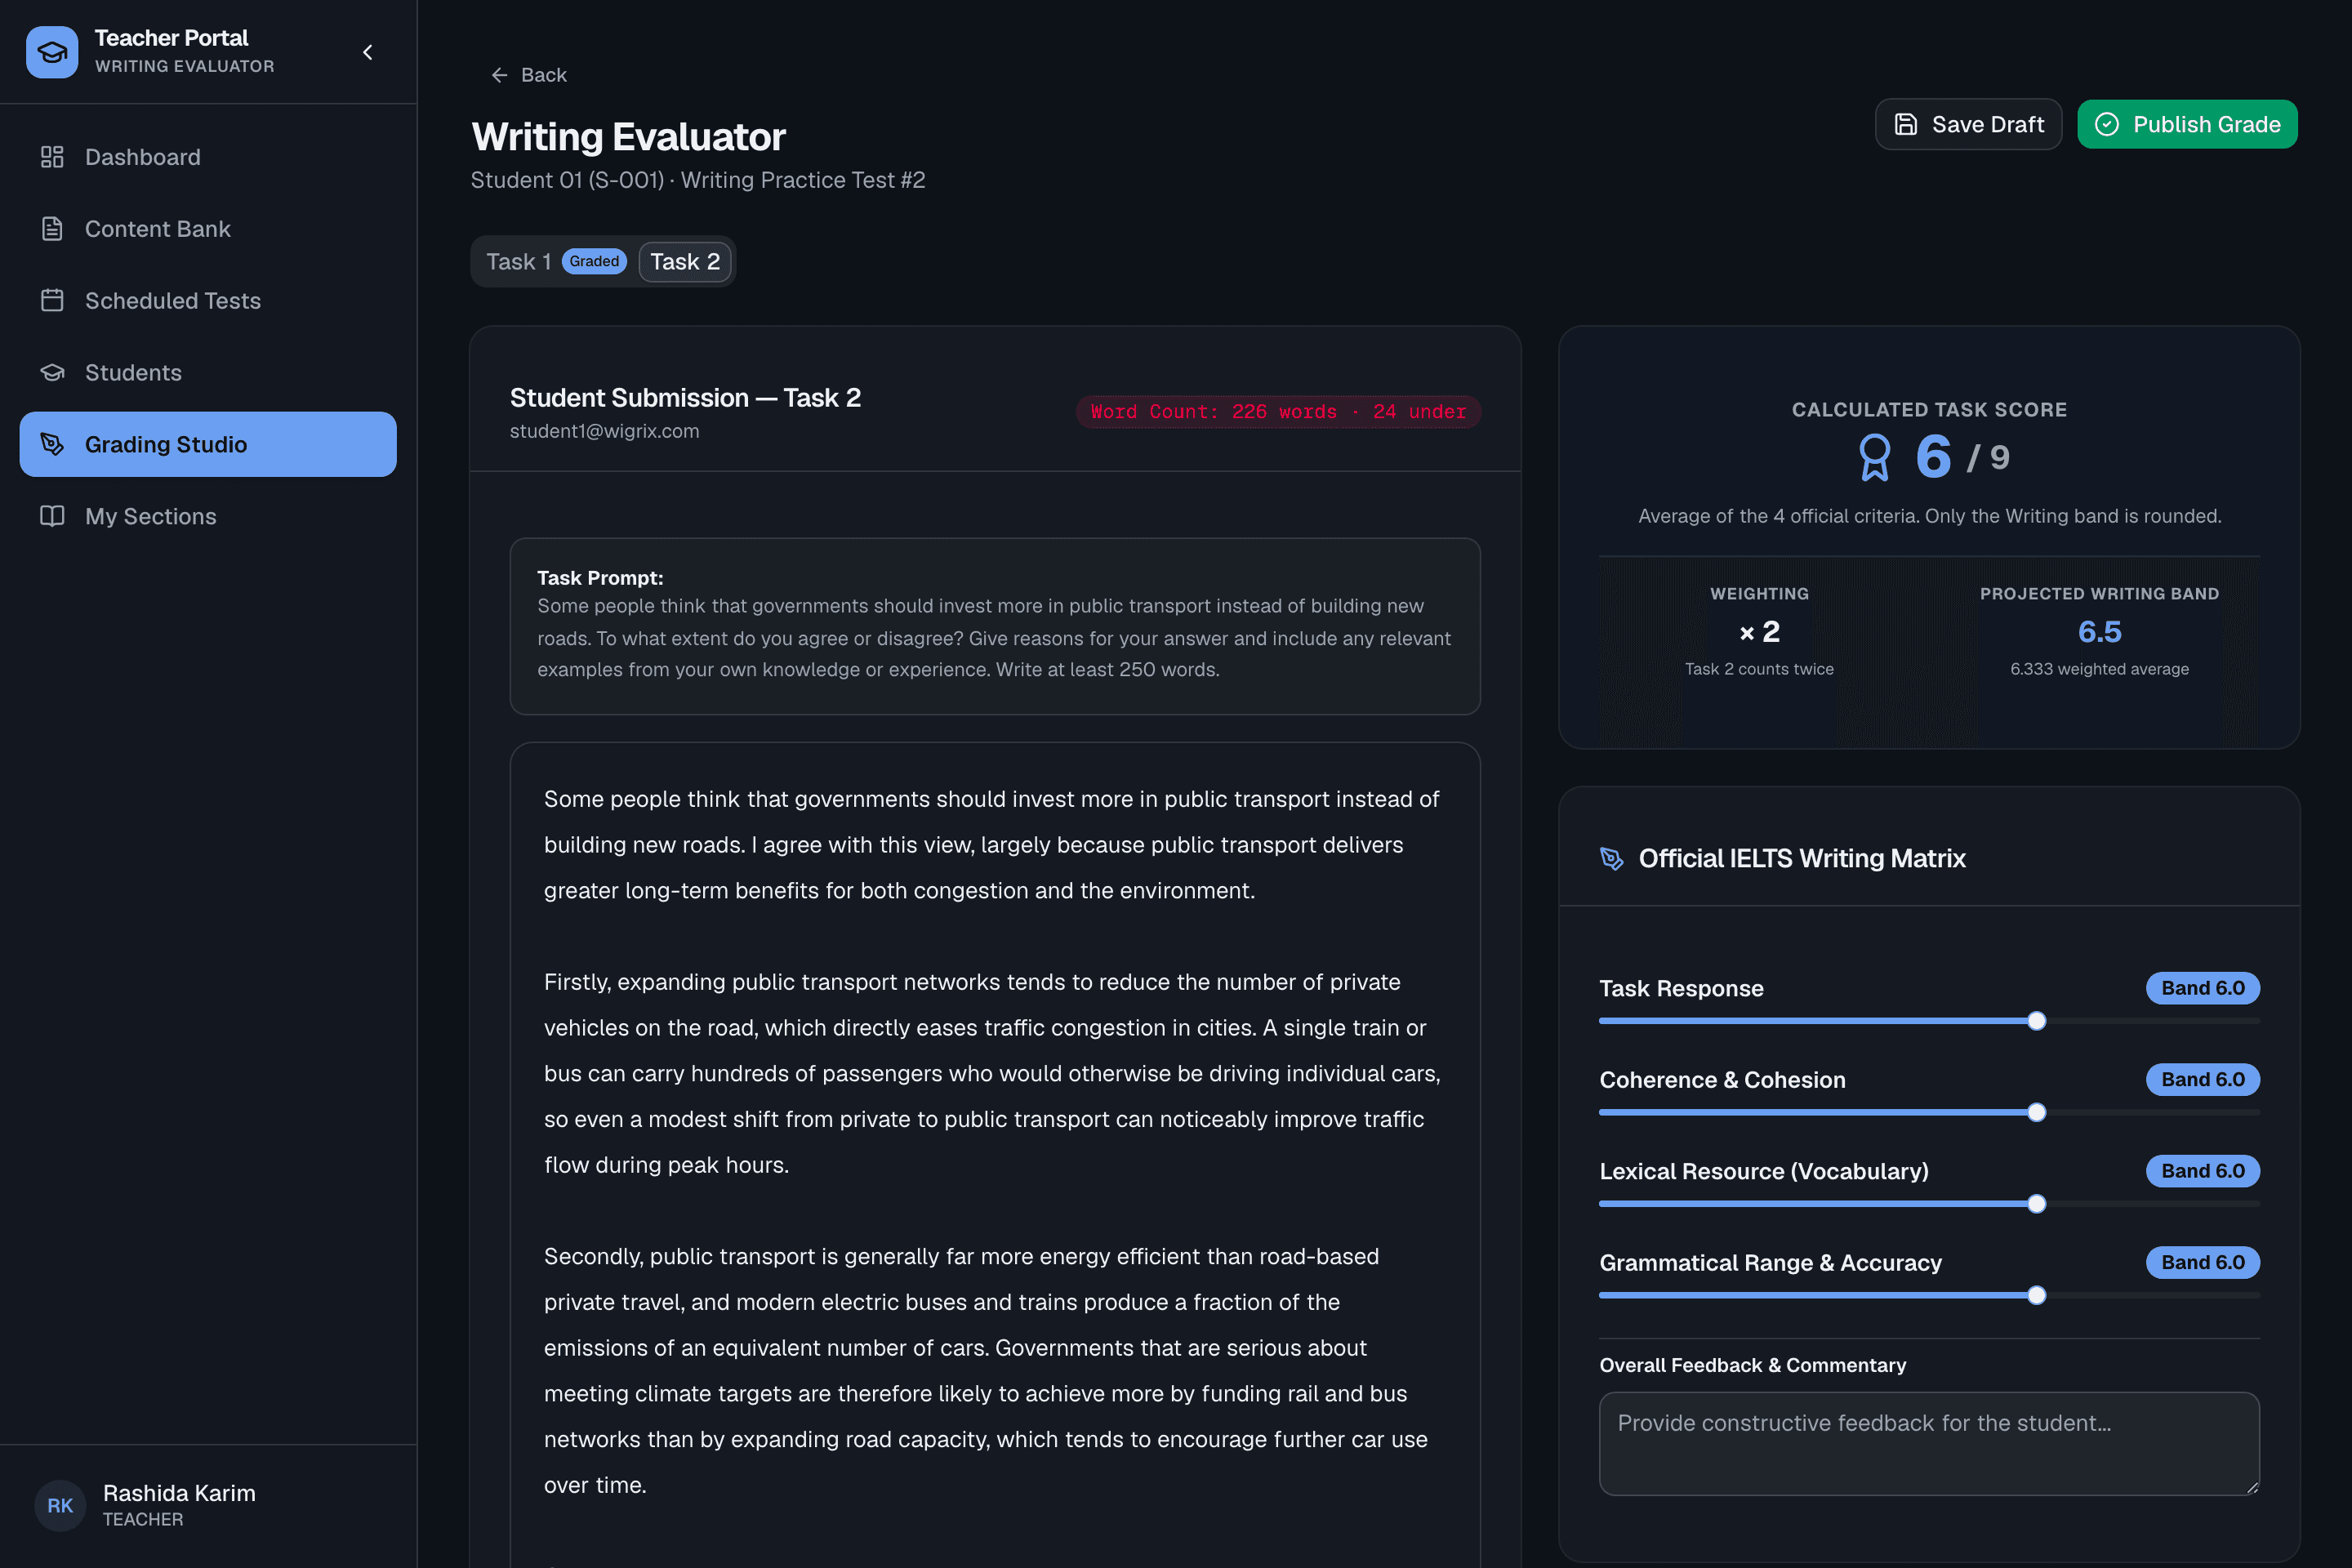Open My Sections

coord(208,516)
